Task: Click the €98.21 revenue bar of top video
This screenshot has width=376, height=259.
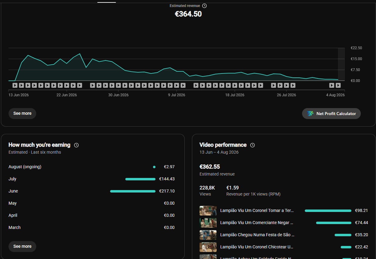Action: pyautogui.click(x=328, y=211)
